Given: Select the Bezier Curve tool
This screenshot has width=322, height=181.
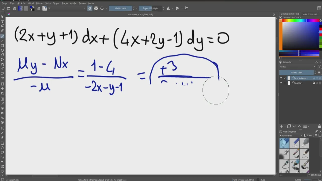Looking at the screenshot, I should coord(2,64).
